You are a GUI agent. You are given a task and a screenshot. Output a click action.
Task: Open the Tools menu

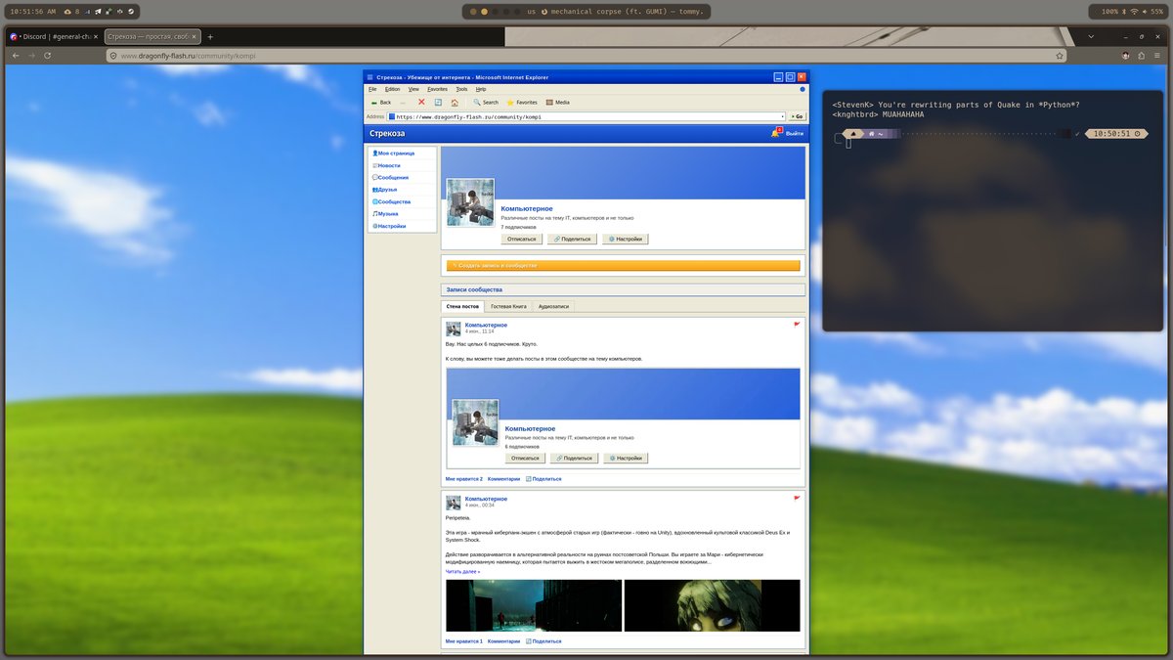point(461,89)
